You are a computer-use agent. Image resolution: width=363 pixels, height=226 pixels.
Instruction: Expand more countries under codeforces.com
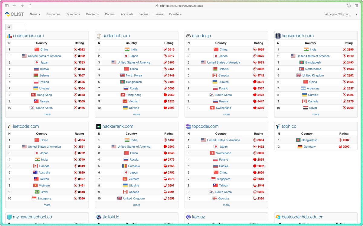point(47,114)
